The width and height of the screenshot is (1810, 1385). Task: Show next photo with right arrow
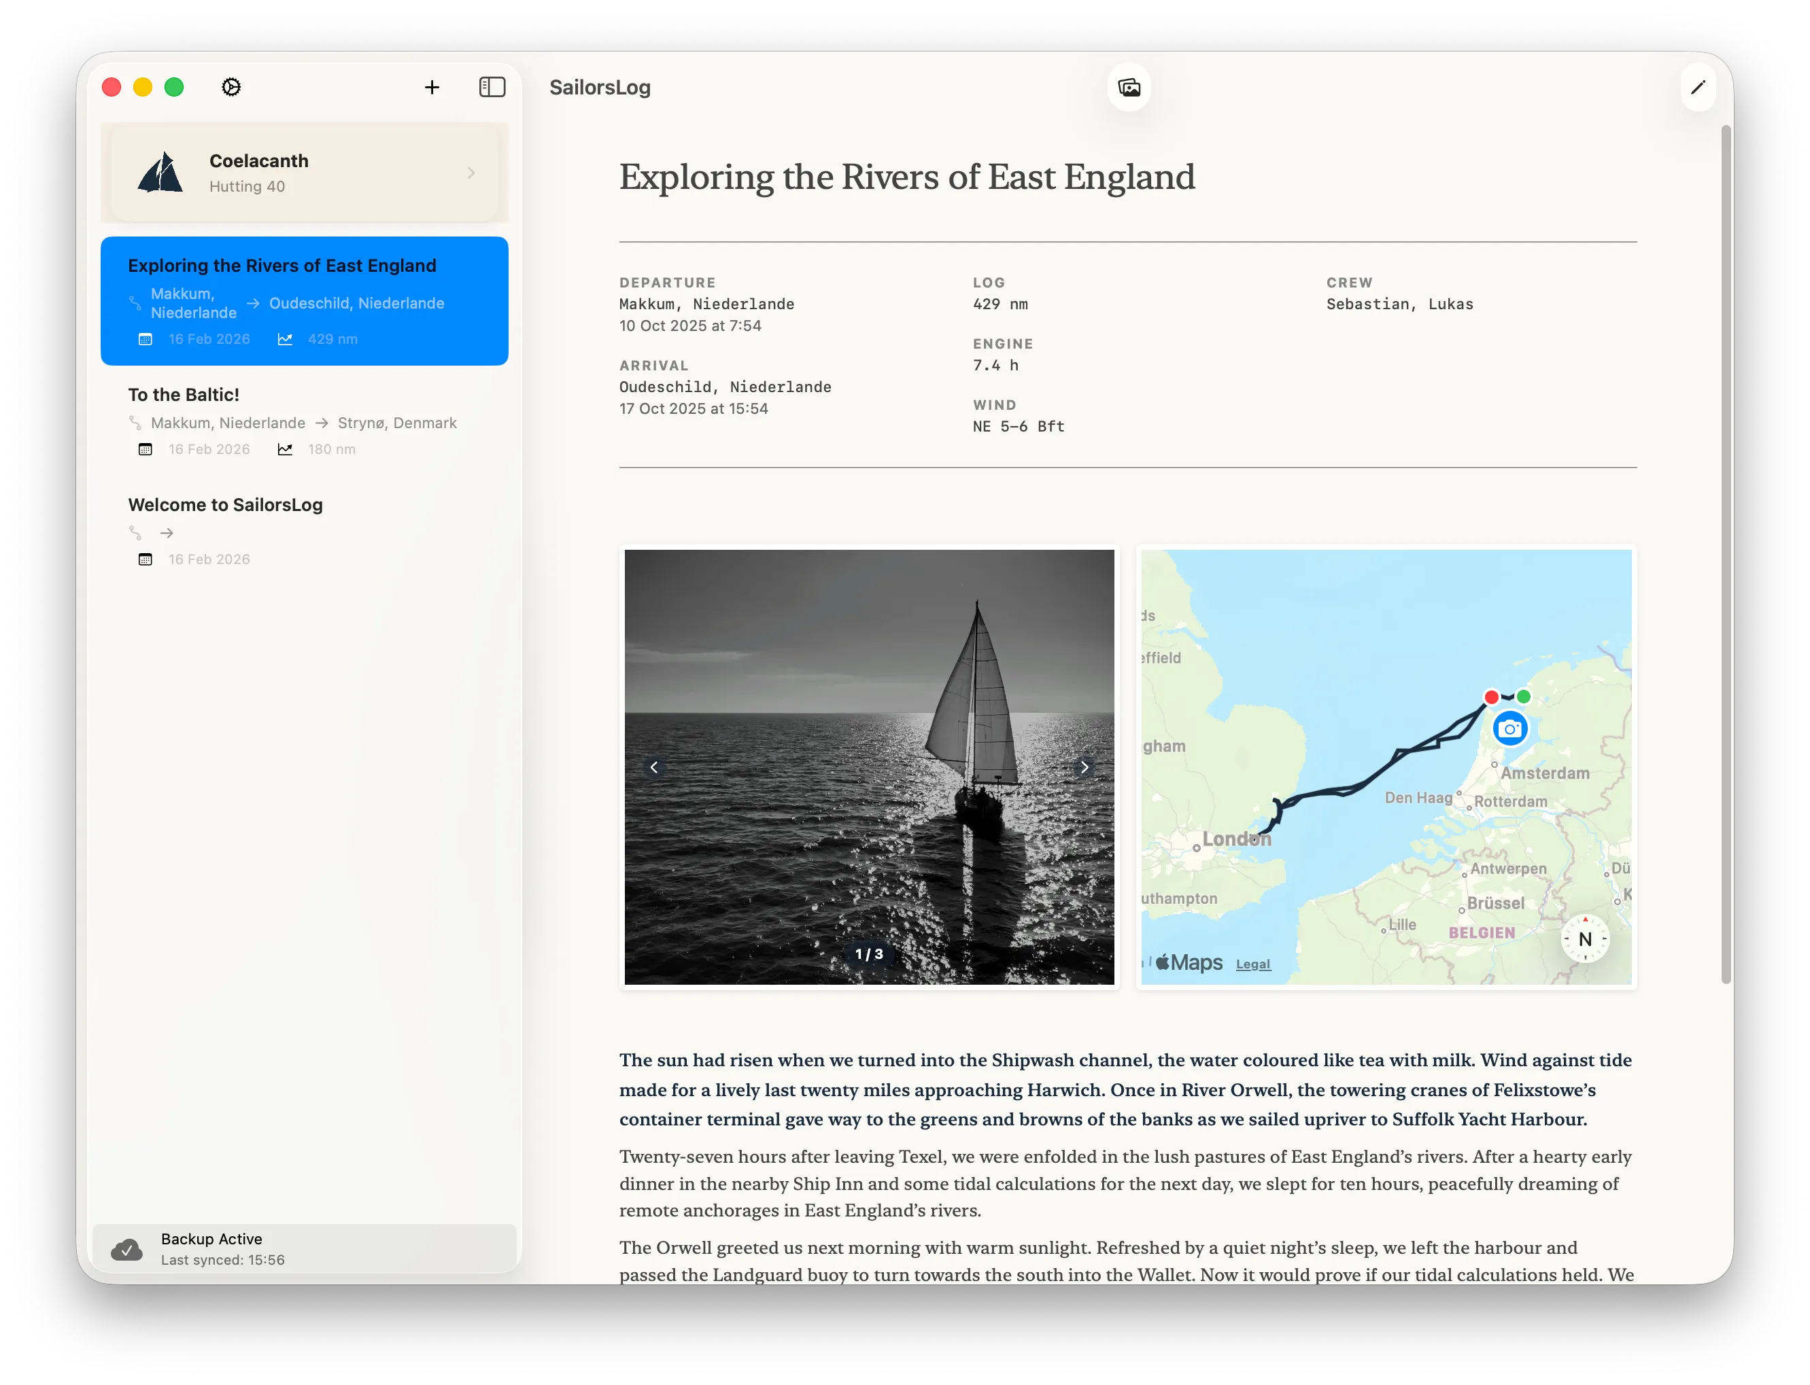1085,767
